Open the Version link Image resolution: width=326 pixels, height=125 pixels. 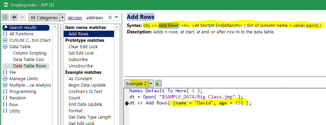(75, 18)
